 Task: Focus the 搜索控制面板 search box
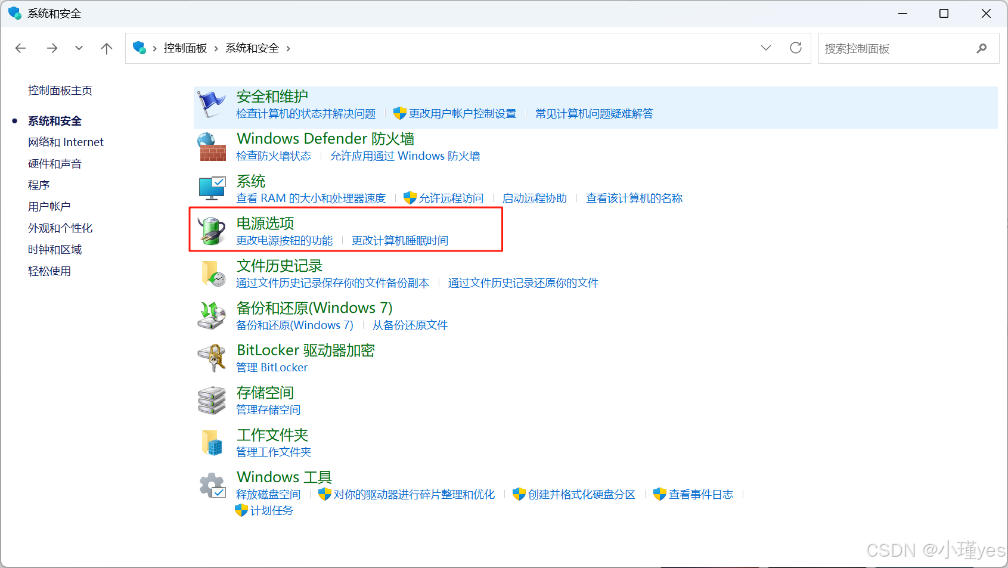pyautogui.click(x=908, y=48)
